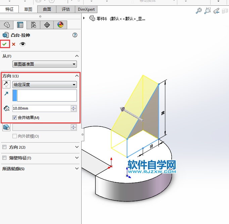Click Previous View icon
This screenshot has height=224, width=229.
click(x=216, y=11)
